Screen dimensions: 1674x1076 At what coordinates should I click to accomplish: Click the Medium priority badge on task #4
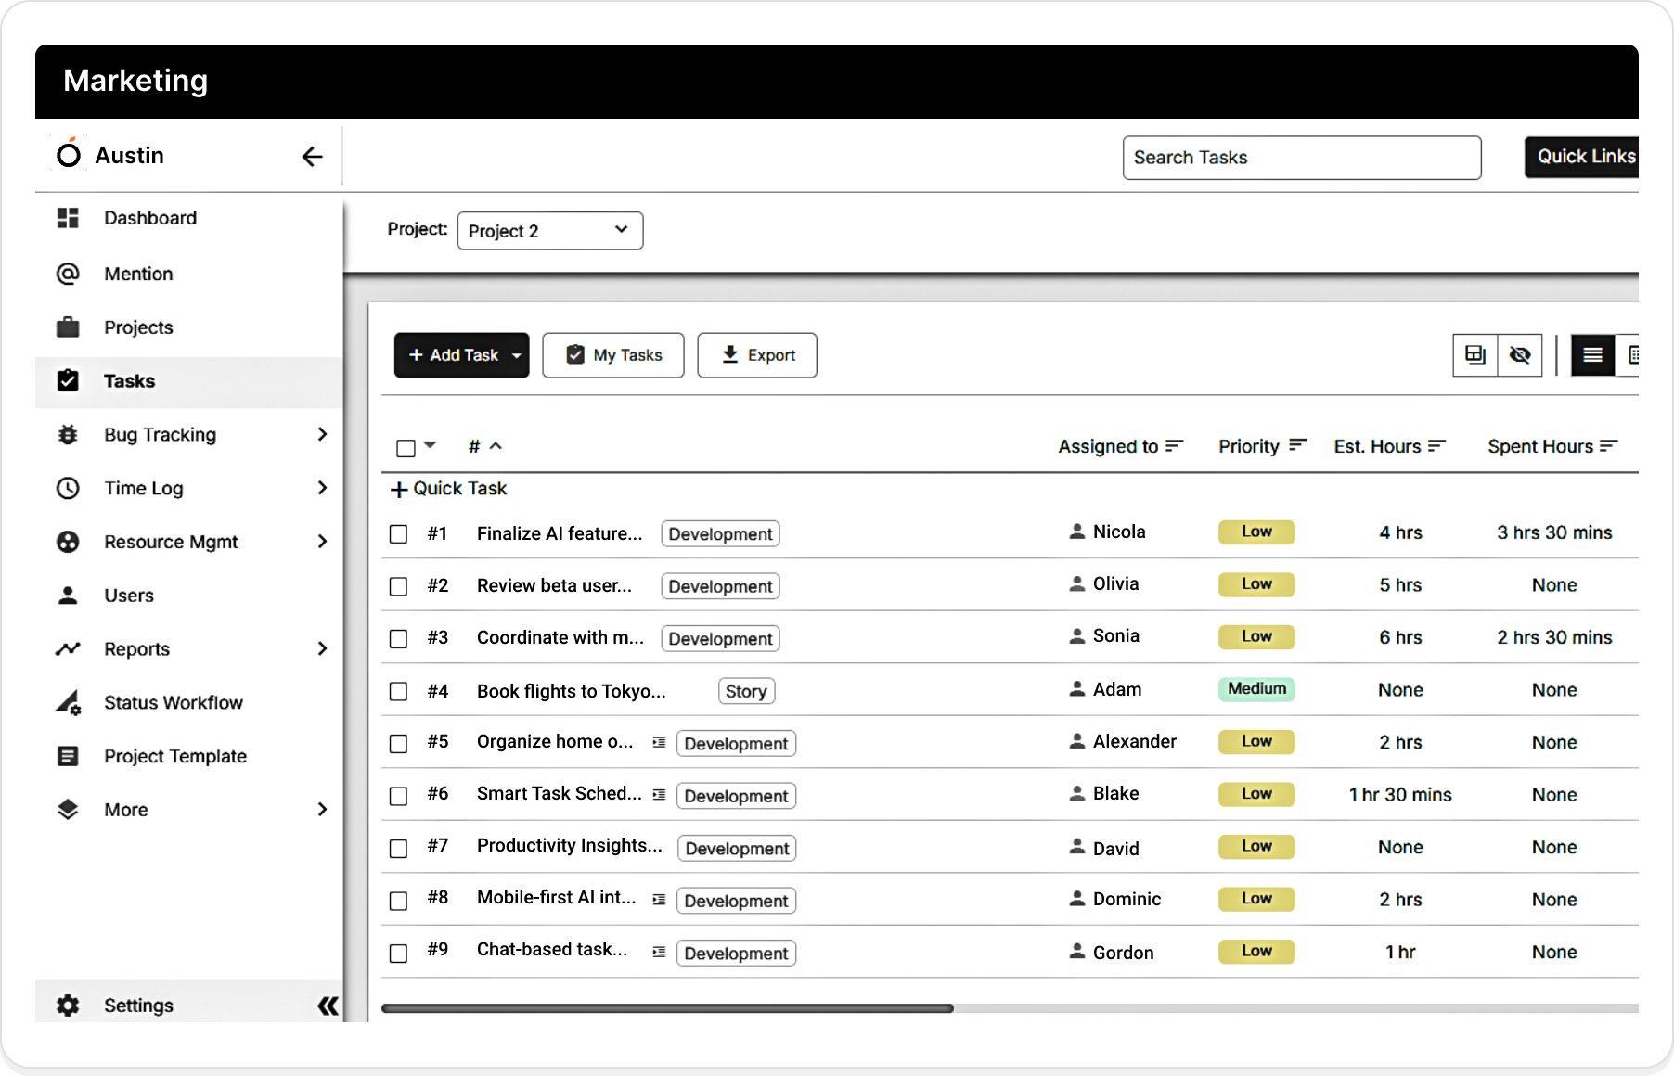1256,689
